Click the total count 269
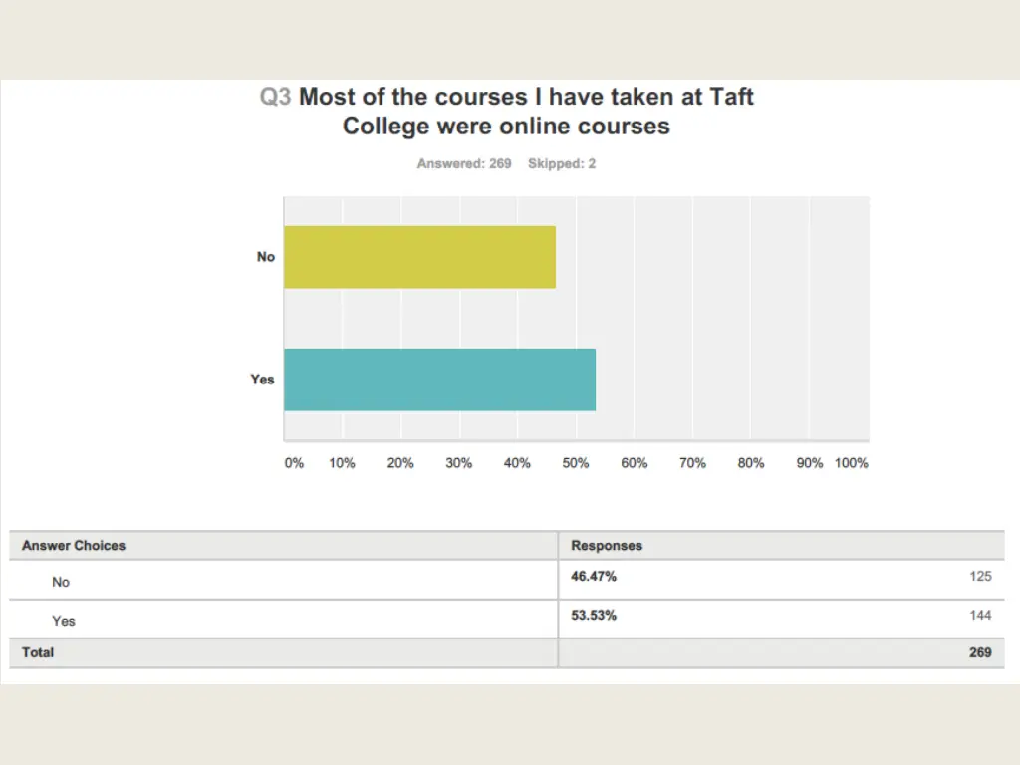The height and width of the screenshot is (765, 1020). pos(980,652)
